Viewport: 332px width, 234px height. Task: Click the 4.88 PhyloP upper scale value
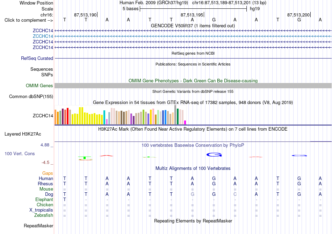tap(45, 145)
